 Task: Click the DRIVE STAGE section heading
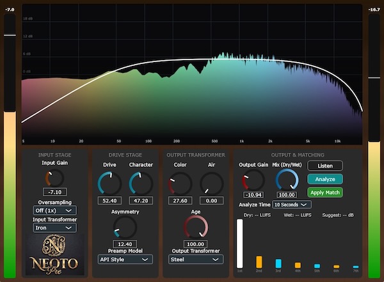point(125,155)
